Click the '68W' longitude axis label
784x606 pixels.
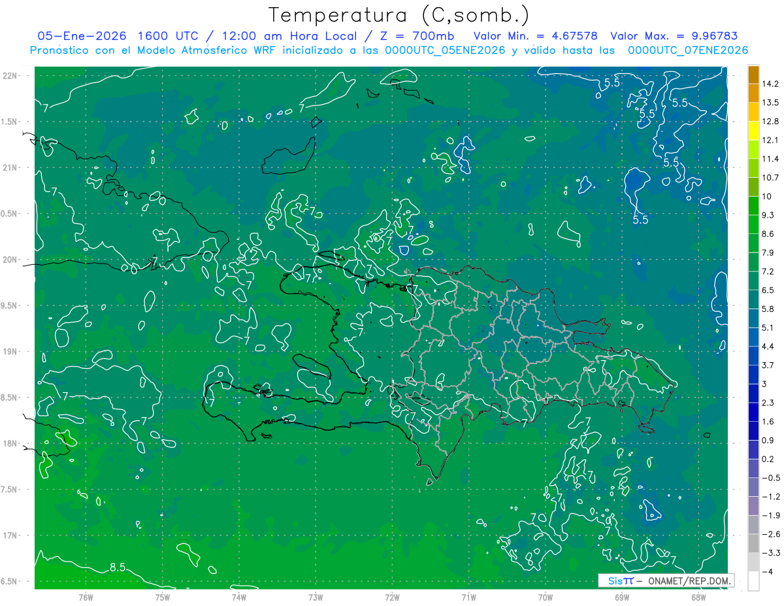click(698, 597)
